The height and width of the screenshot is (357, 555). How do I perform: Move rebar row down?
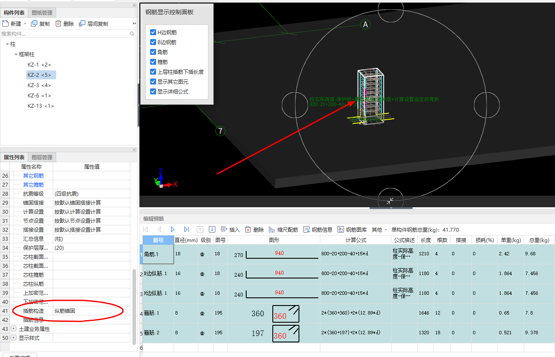(212, 230)
